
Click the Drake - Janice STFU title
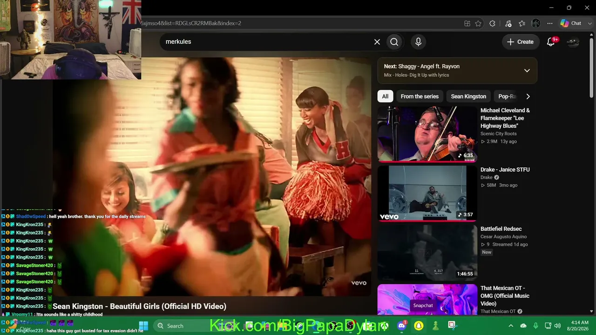point(505,170)
